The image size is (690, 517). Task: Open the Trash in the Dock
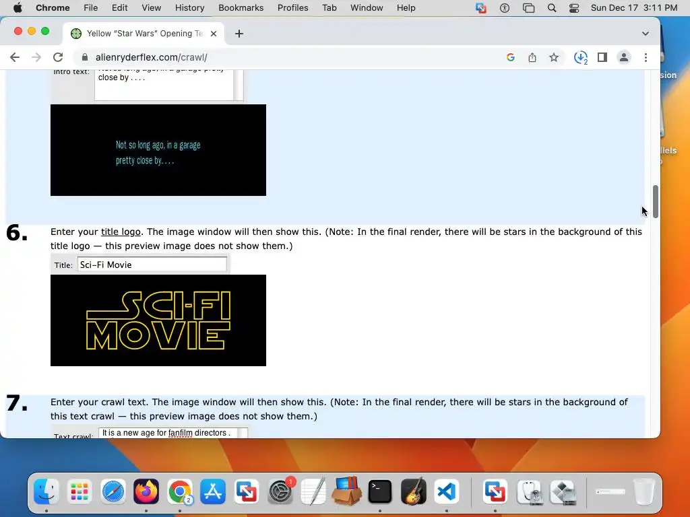(x=644, y=491)
